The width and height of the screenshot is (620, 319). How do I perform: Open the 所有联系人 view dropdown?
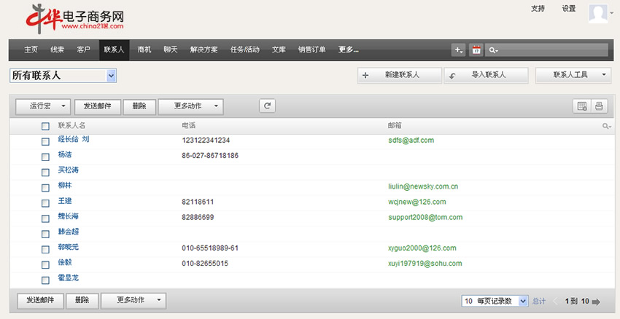point(63,75)
